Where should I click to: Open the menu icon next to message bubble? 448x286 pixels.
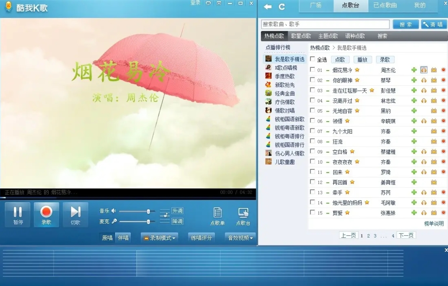219,3
